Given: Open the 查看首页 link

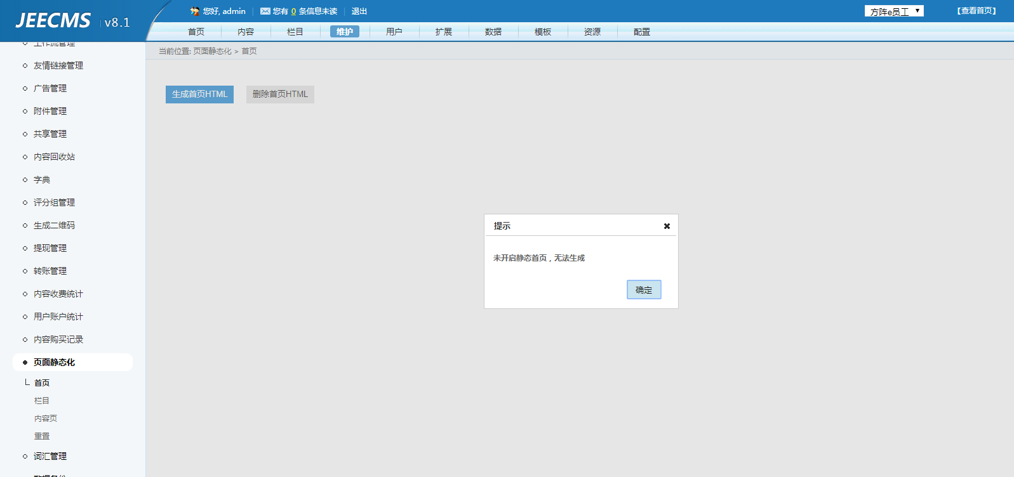Looking at the screenshot, I should 977,11.
